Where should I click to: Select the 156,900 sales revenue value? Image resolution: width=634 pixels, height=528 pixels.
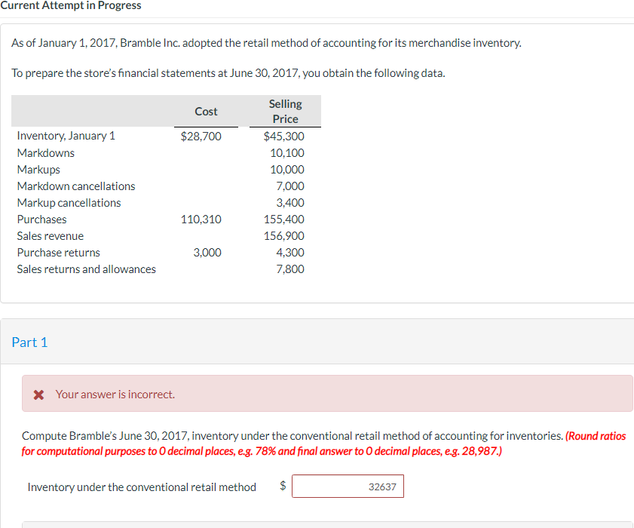(284, 236)
